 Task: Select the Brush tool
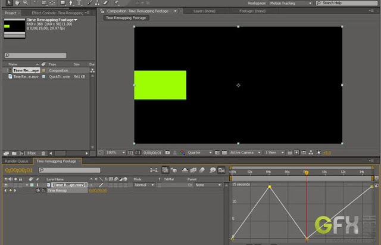(90, 2)
